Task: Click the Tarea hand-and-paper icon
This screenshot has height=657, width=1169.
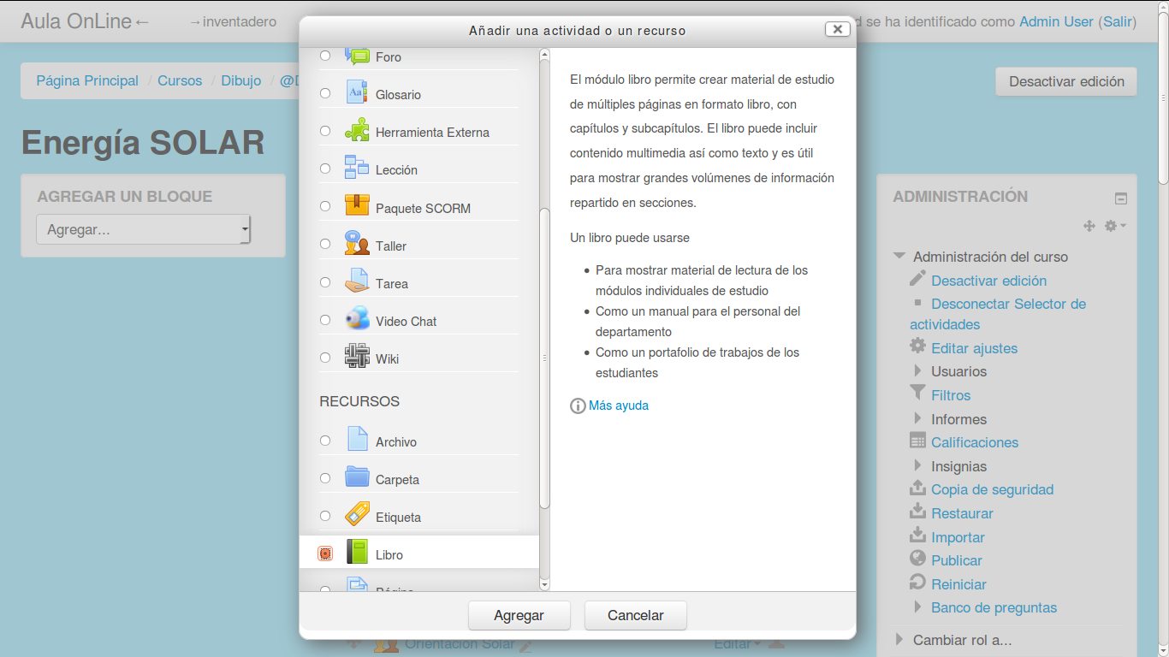Action: click(x=357, y=281)
